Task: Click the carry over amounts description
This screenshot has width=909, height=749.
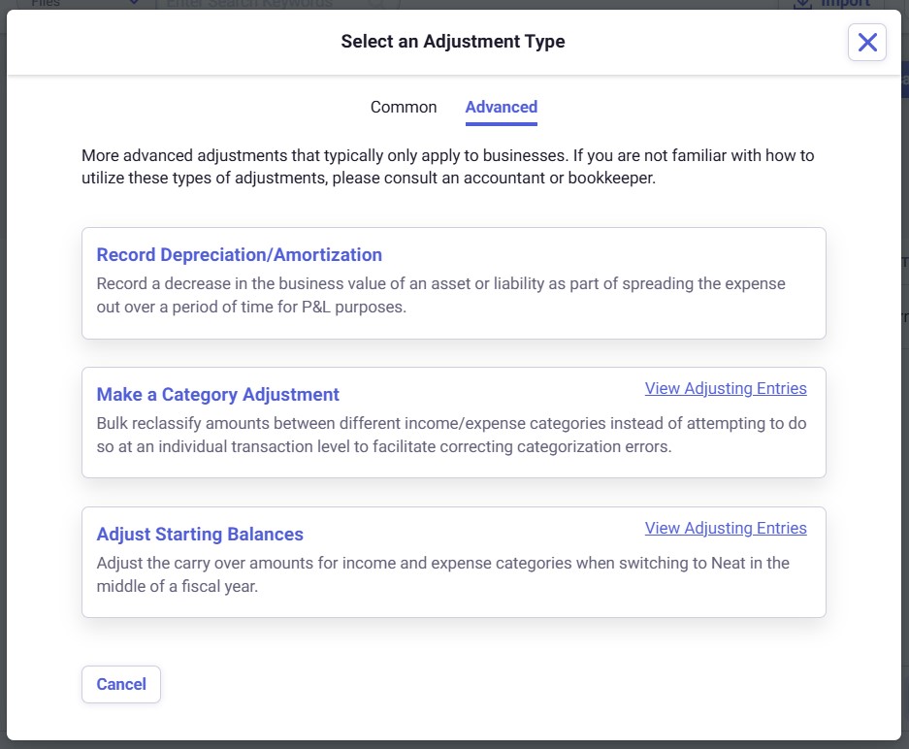Action: [x=442, y=574]
